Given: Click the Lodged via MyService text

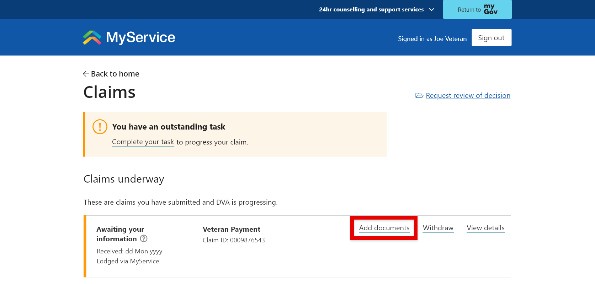Looking at the screenshot, I should 128,261.
